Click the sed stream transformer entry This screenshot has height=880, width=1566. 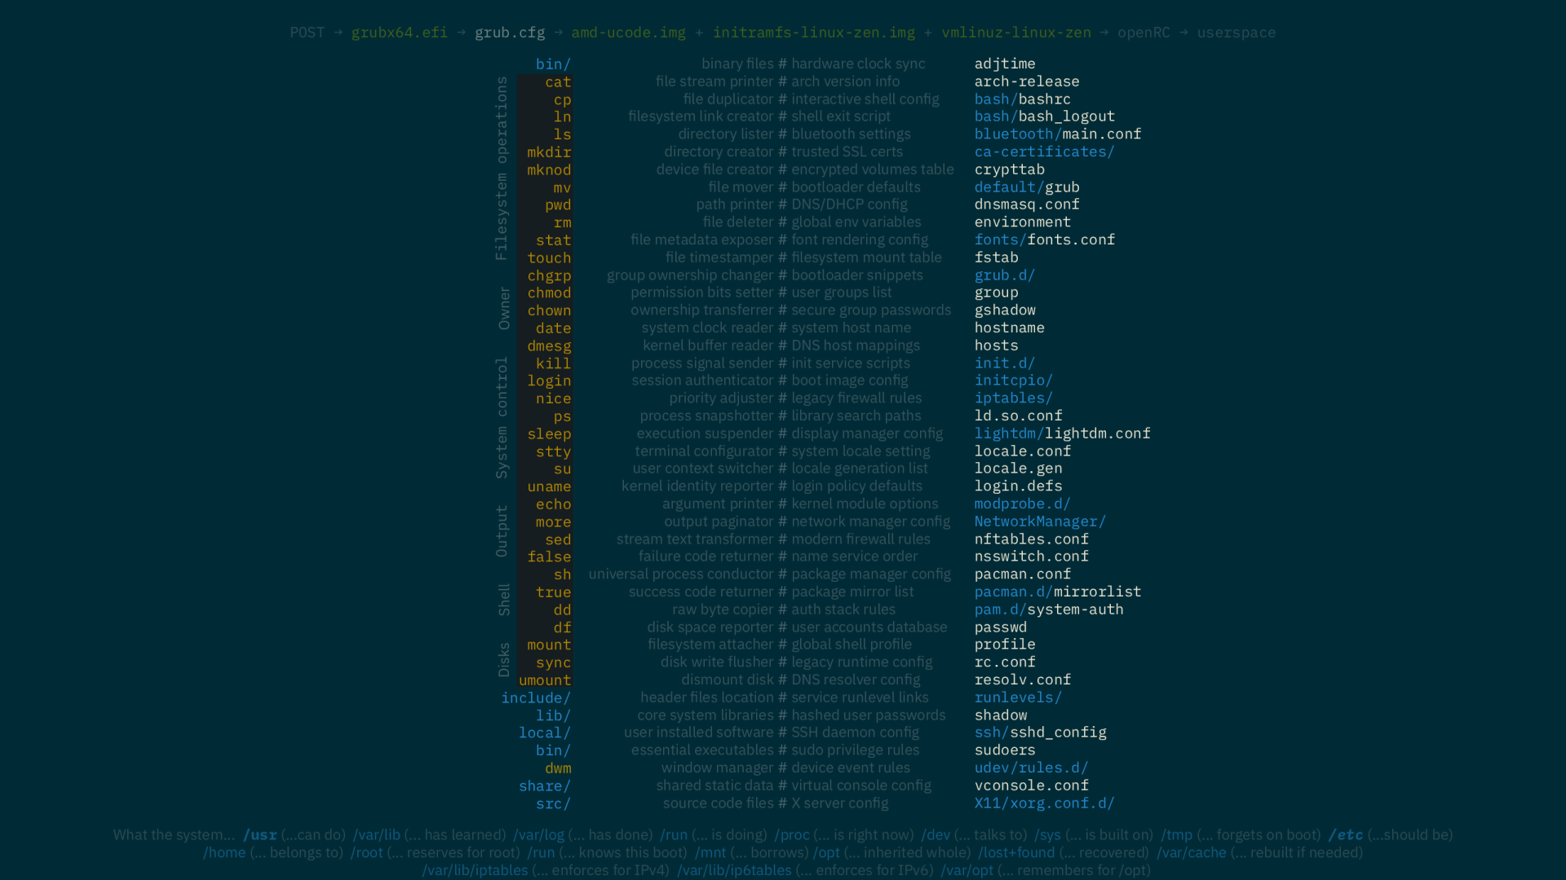pos(558,539)
